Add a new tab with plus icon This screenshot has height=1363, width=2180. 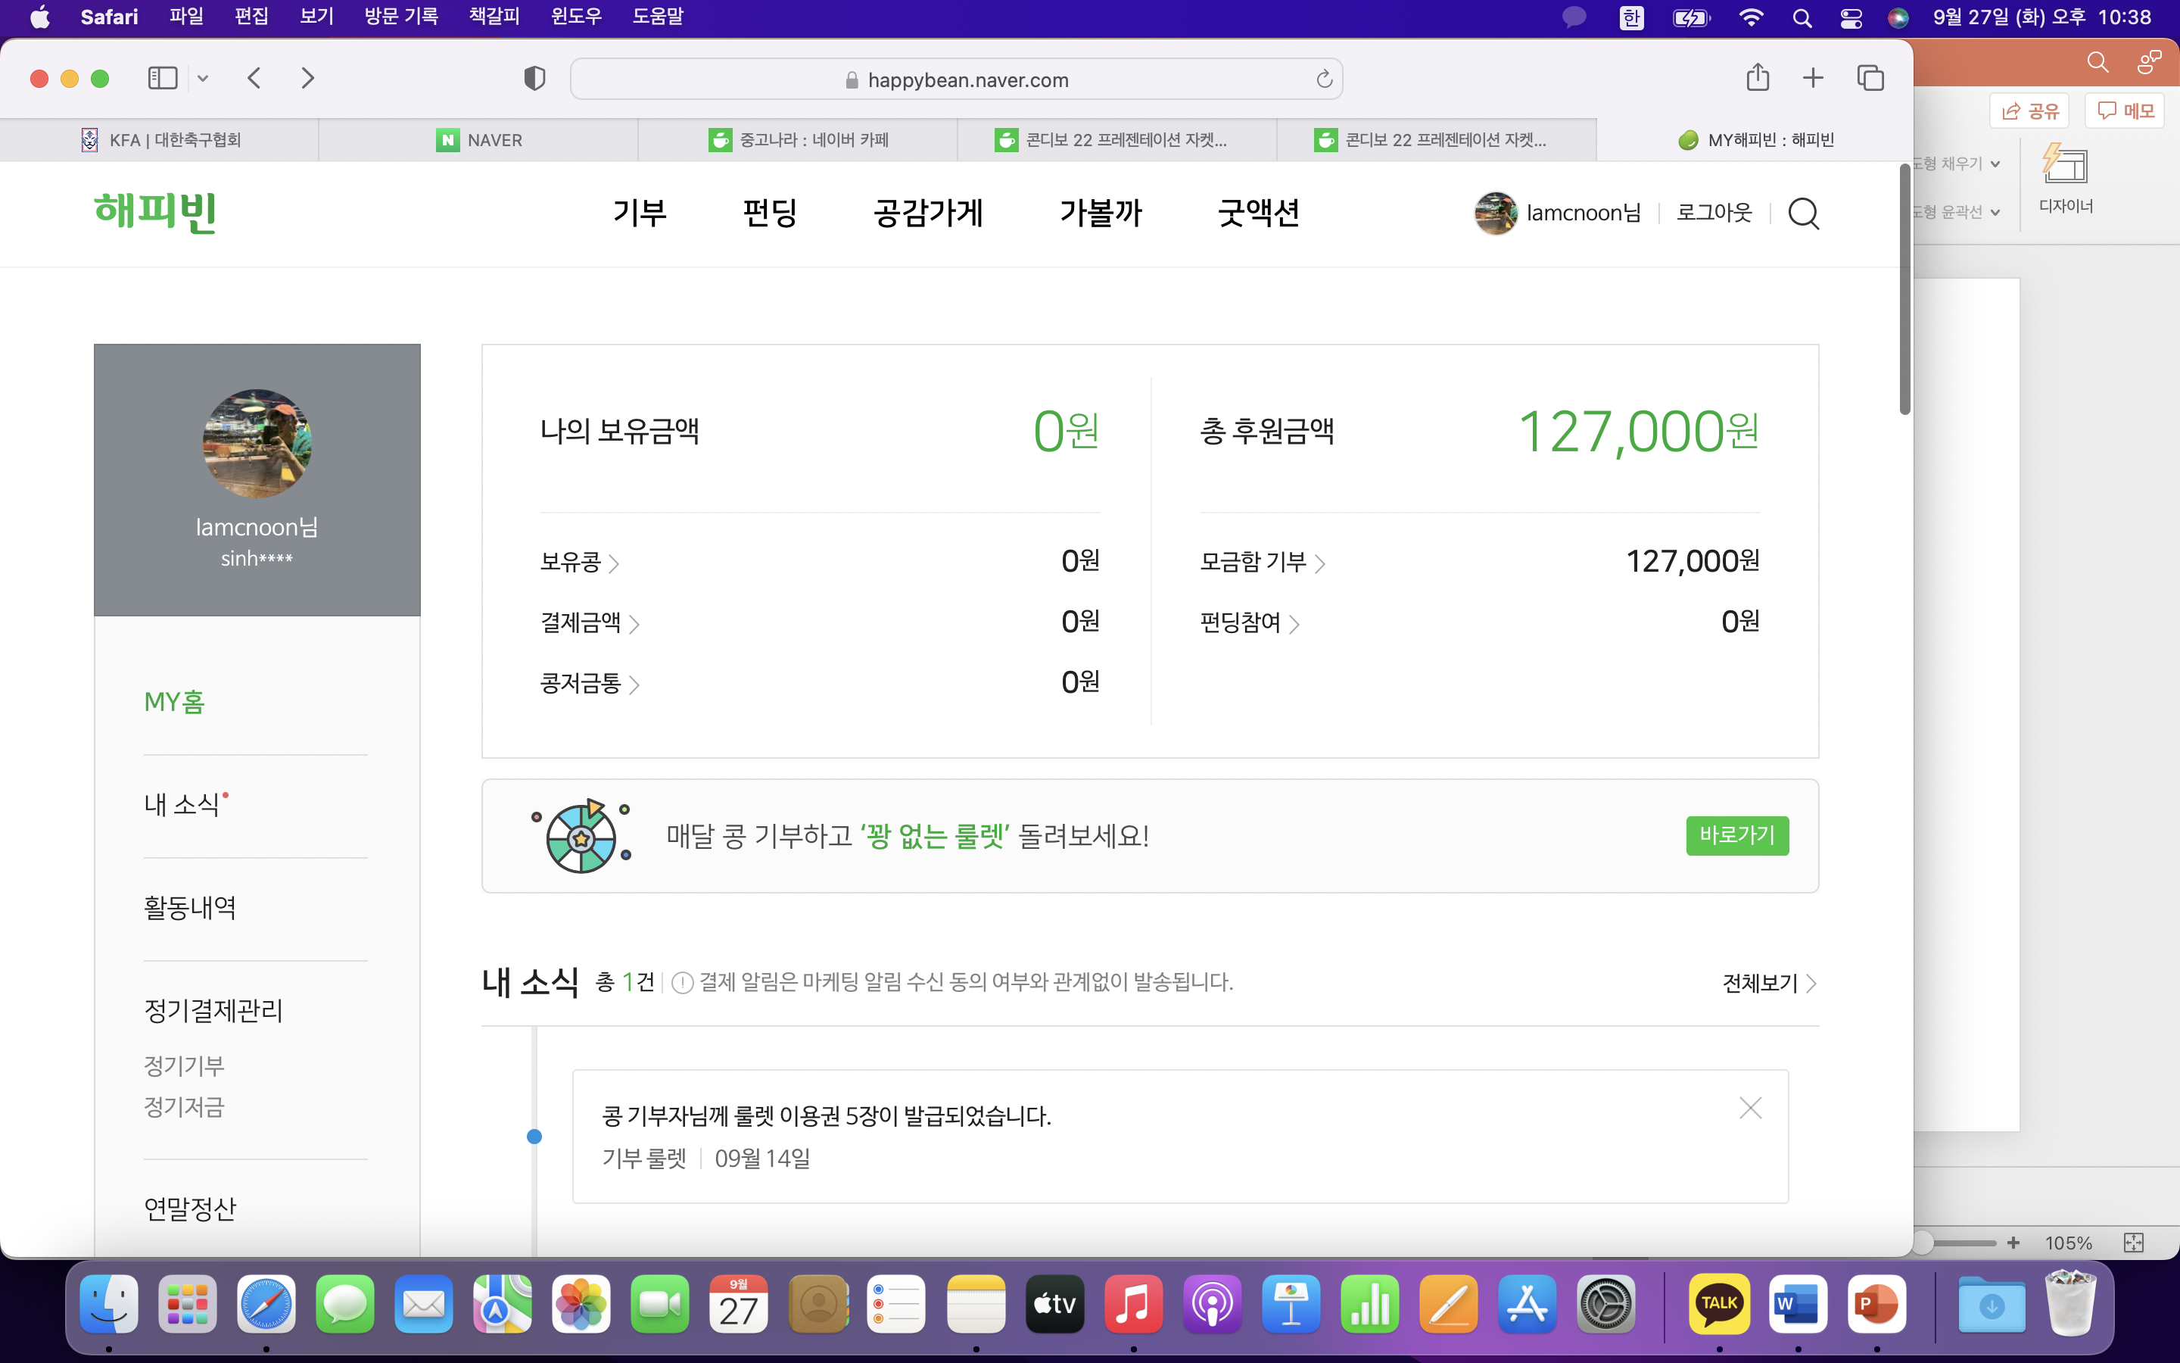click(1814, 79)
